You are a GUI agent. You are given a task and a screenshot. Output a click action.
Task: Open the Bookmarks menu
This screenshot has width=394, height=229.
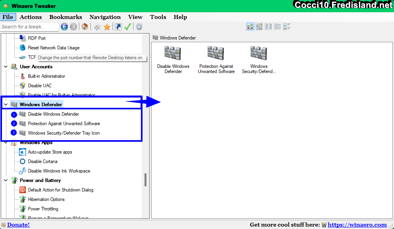point(66,17)
